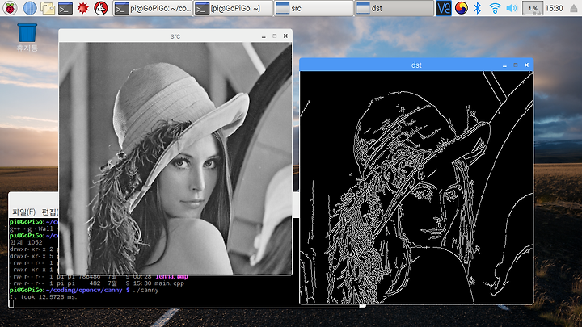
Task: Open the Raspberry Pi main menu
Action: tap(10, 8)
